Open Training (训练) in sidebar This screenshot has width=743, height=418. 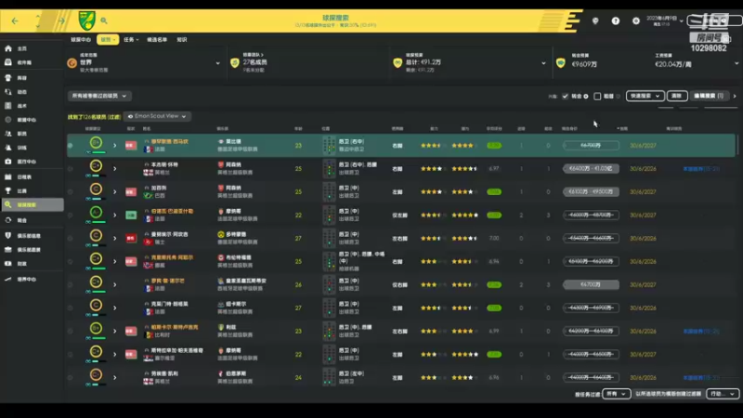point(32,148)
